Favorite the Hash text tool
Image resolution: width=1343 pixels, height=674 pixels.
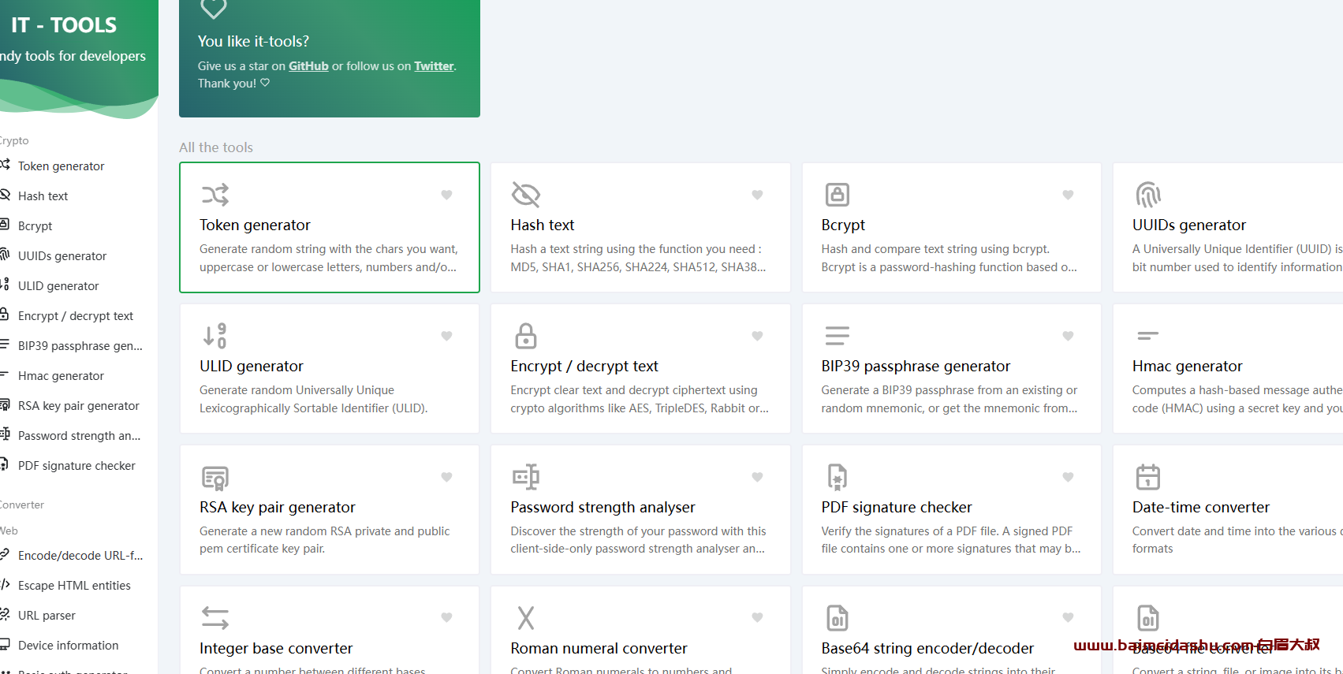[x=757, y=195]
